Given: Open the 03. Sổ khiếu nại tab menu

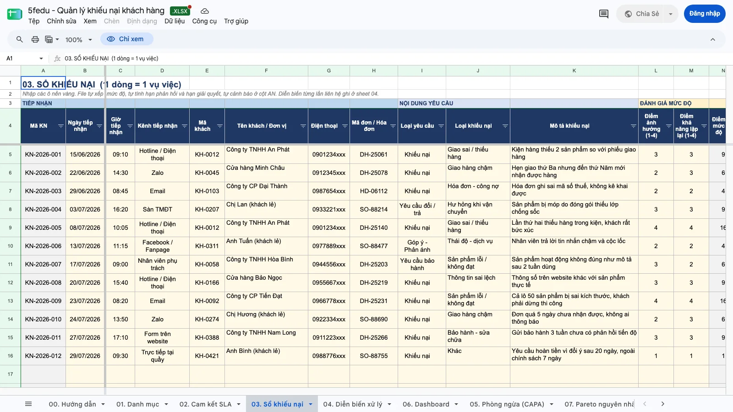Looking at the screenshot, I should tap(311, 404).
